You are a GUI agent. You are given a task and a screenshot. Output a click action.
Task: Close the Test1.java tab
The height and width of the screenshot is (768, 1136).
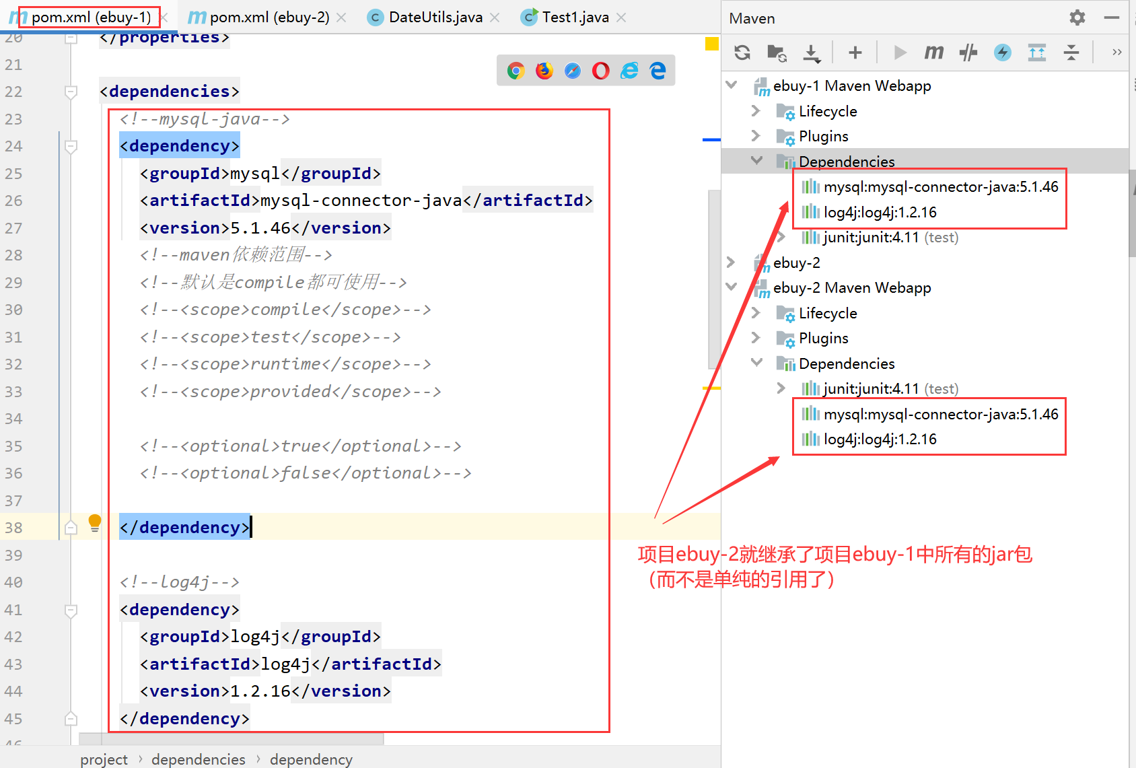(x=621, y=18)
